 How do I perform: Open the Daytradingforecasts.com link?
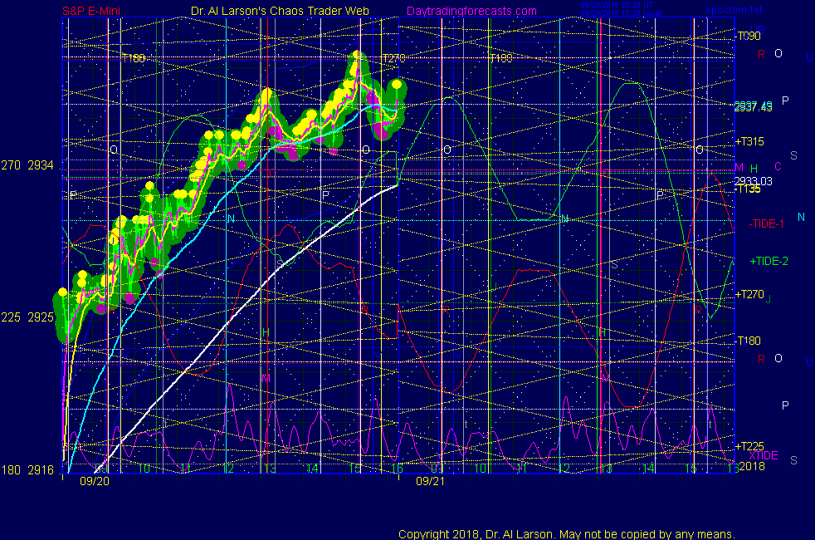pyautogui.click(x=471, y=11)
